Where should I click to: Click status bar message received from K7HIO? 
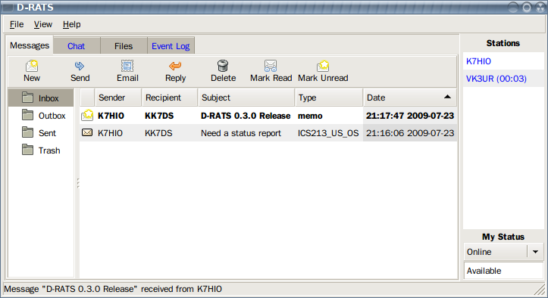[112, 289]
